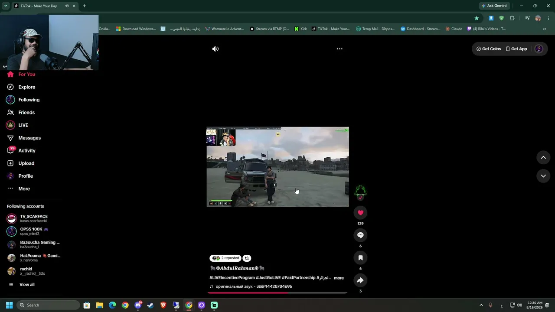Image resolution: width=555 pixels, height=312 pixels.
Task: Open a new Chrome tab
Action: pyautogui.click(x=84, y=6)
